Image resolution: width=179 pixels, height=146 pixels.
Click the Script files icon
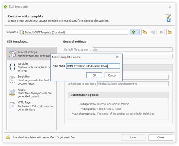pos(12,80)
